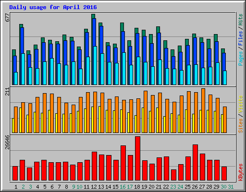Viewport: 246px width, 192px height.
Task: Click day 7 on the x-axis
Action: (59, 187)
